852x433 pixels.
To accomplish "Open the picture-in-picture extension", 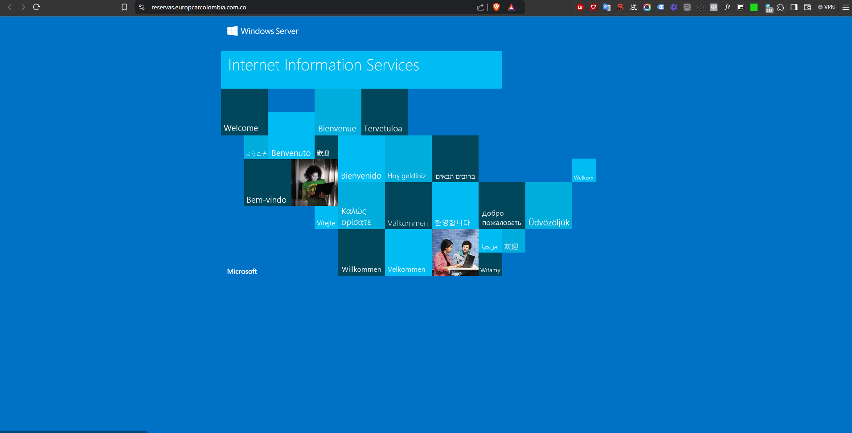I will pos(741,7).
